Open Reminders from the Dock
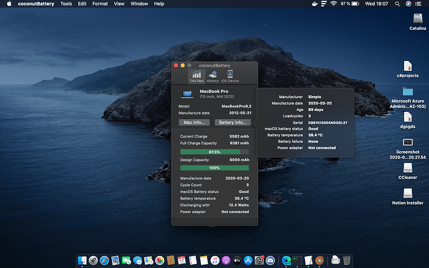This screenshot has width=429, height=268. coord(193,260)
